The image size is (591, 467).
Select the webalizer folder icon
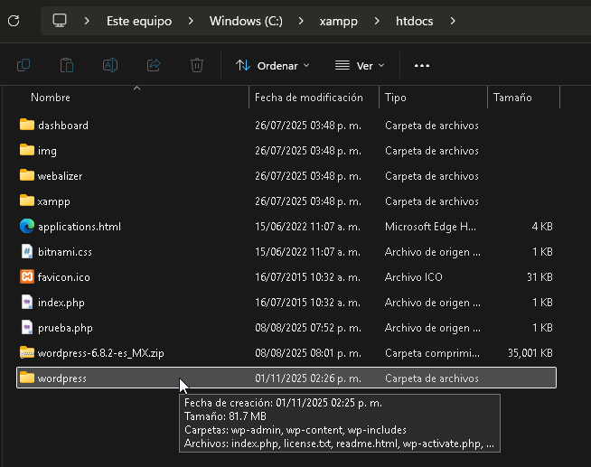[27, 175]
